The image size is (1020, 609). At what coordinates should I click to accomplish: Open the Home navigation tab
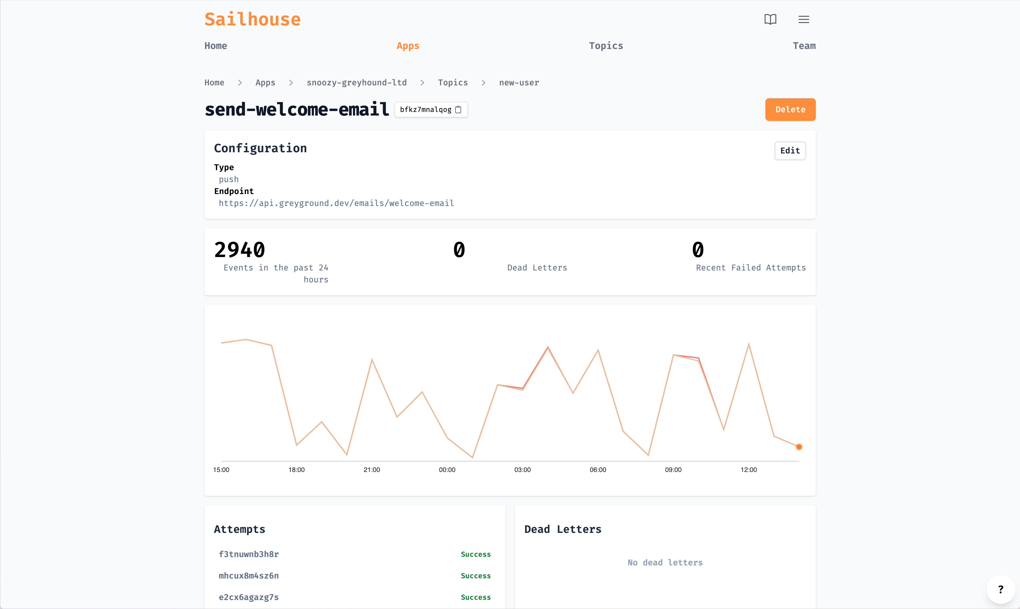point(216,46)
